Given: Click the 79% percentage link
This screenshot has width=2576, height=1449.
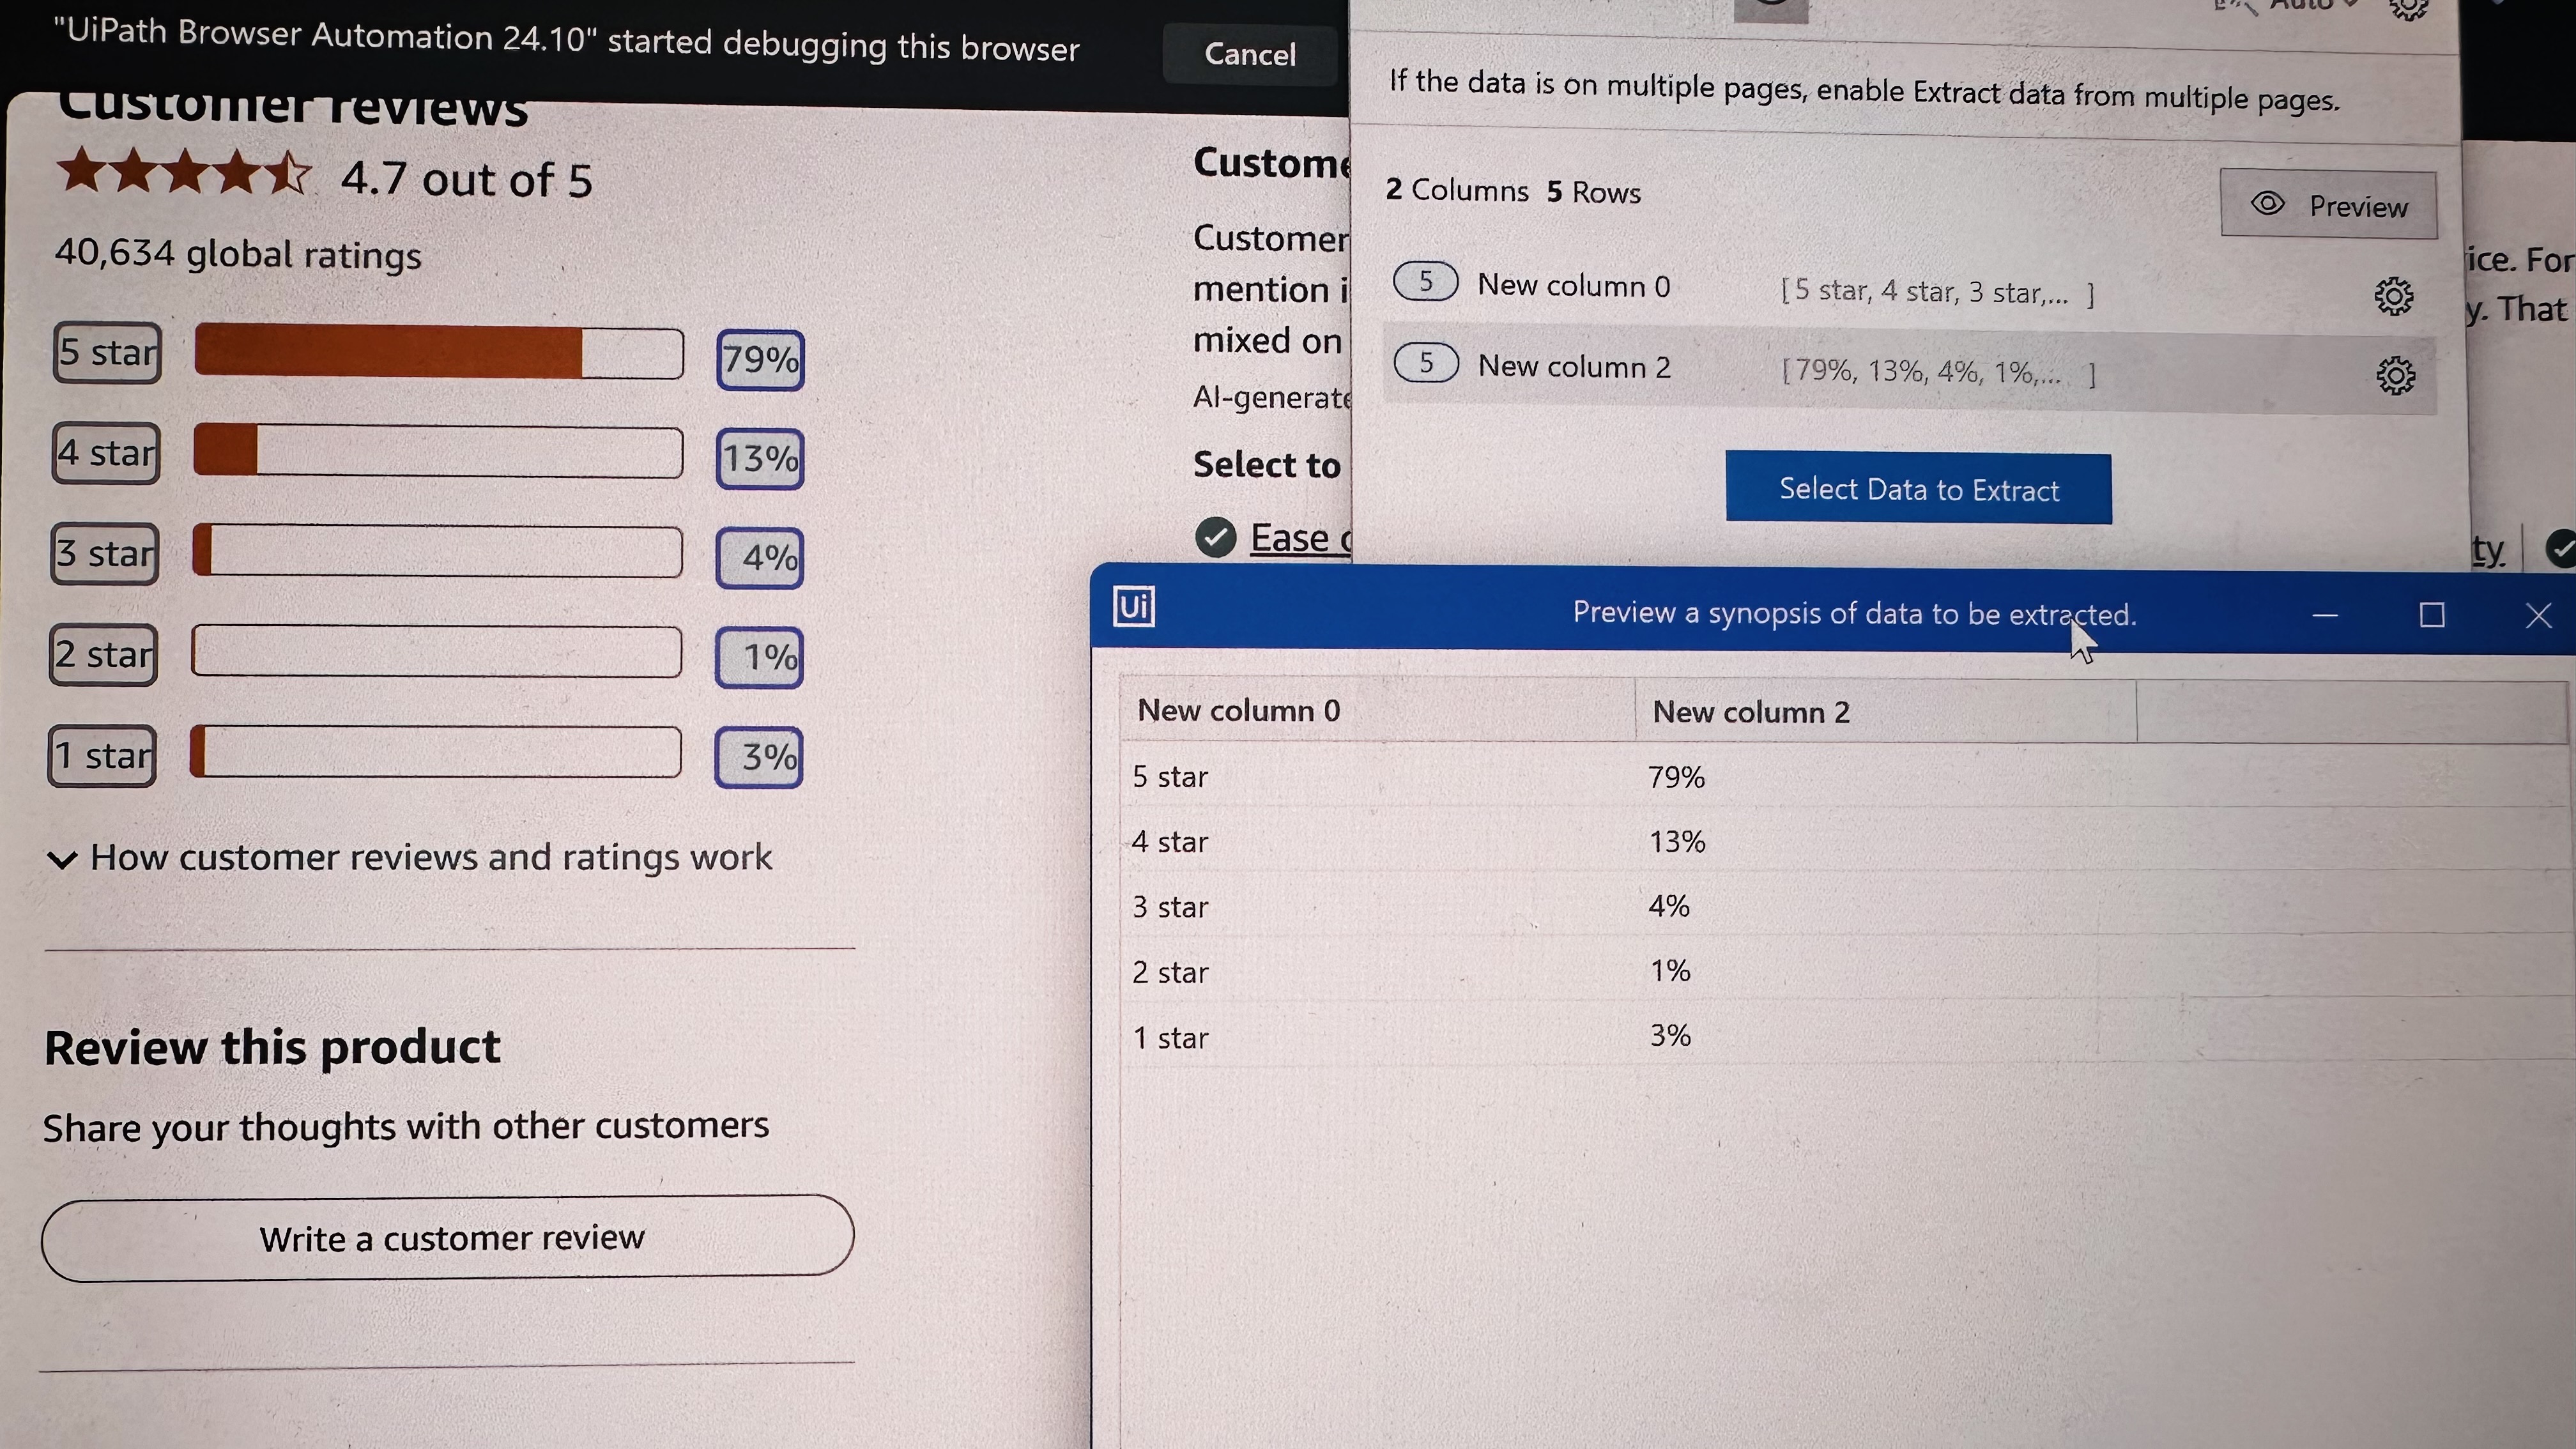Looking at the screenshot, I should point(760,359).
